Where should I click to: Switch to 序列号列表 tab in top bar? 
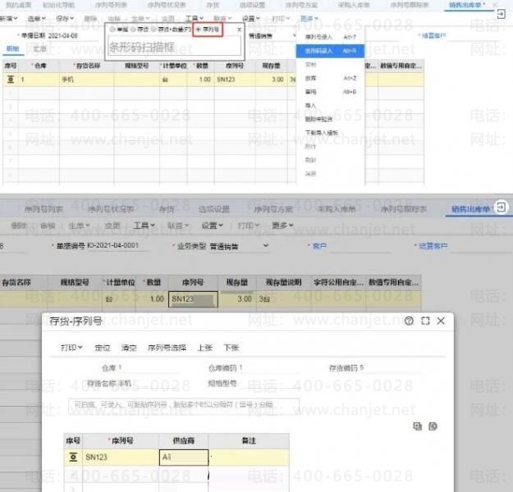tap(111, 5)
